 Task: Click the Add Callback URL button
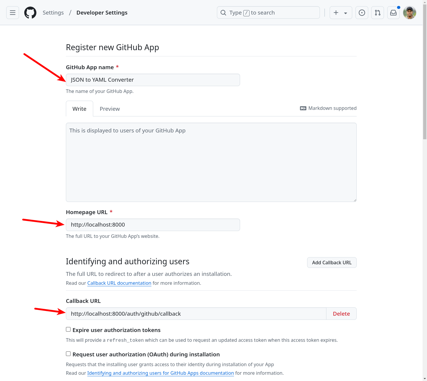click(x=331, y=263)
